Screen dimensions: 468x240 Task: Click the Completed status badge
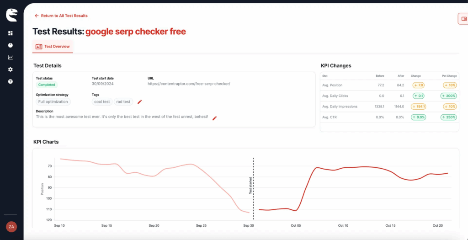point(47,85)
